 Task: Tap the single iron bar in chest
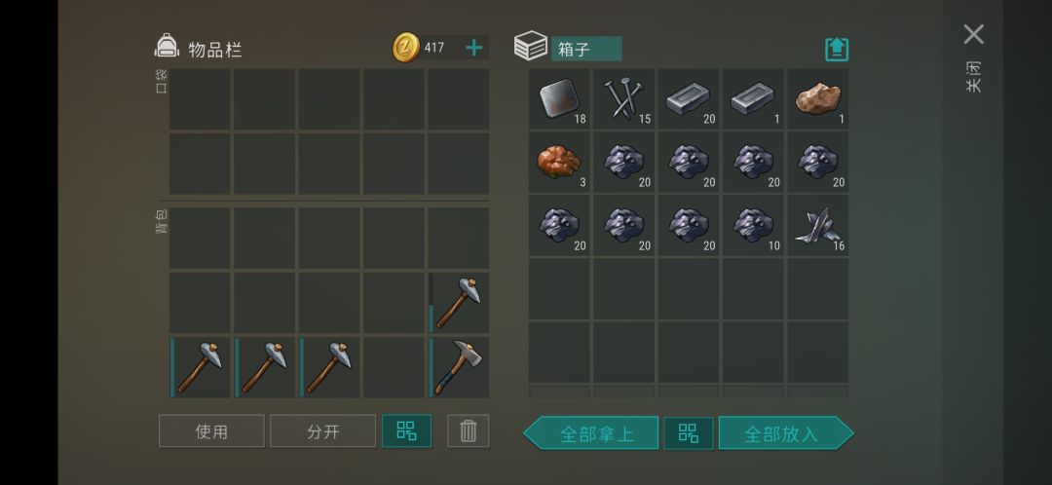753,99
